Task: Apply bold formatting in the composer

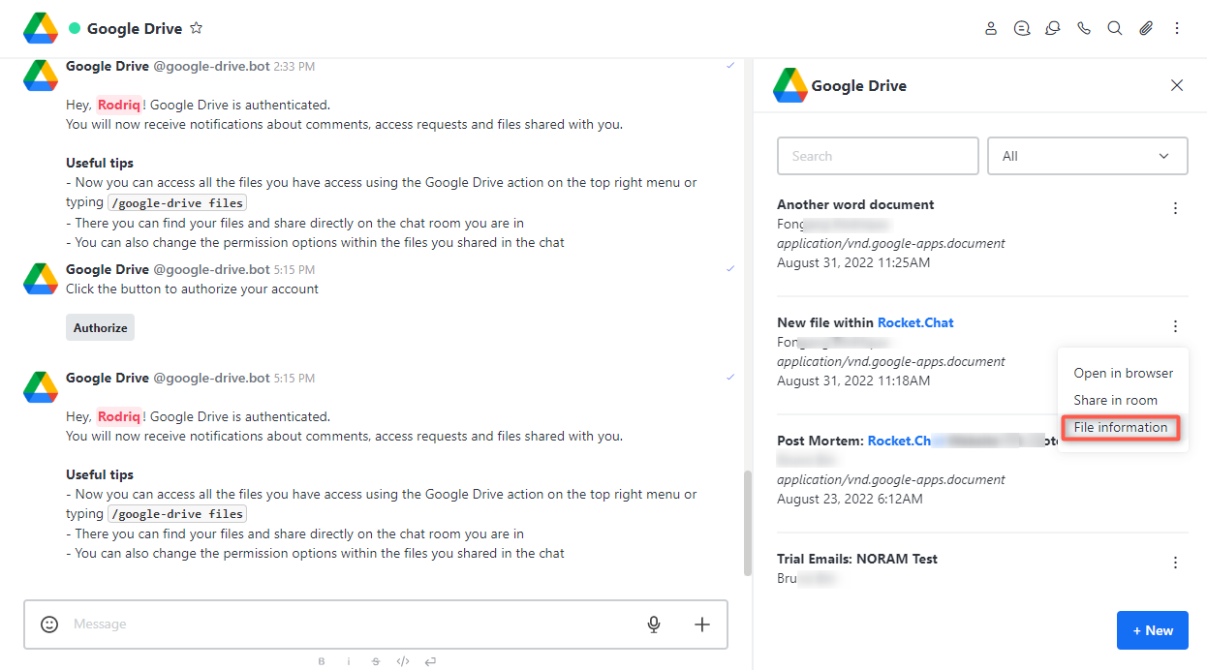Action: (322, 661)
